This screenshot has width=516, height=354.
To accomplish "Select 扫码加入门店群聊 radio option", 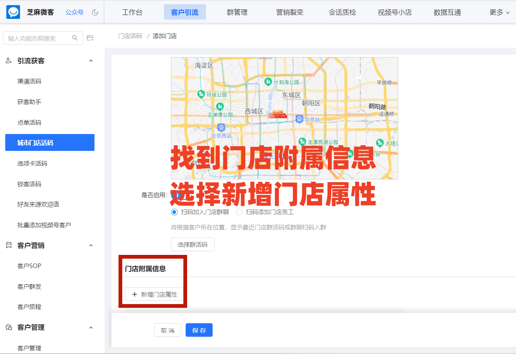I will tap(174, 212).
